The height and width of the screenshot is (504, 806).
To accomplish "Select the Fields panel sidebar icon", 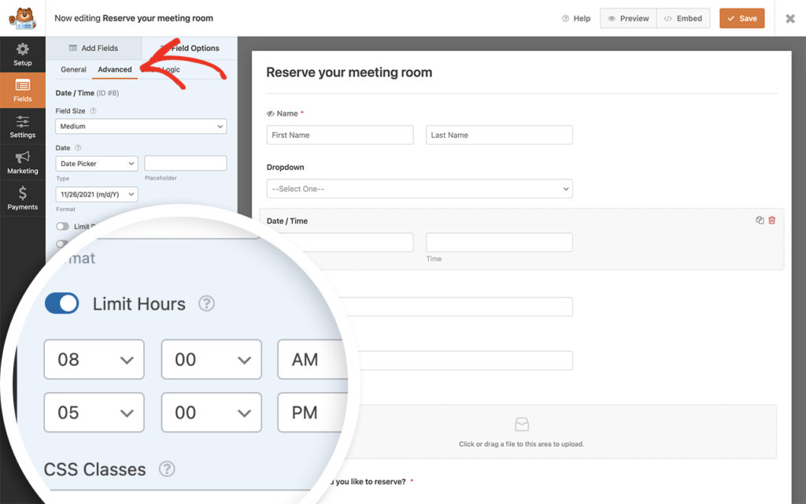I will (x=23, y=90).
